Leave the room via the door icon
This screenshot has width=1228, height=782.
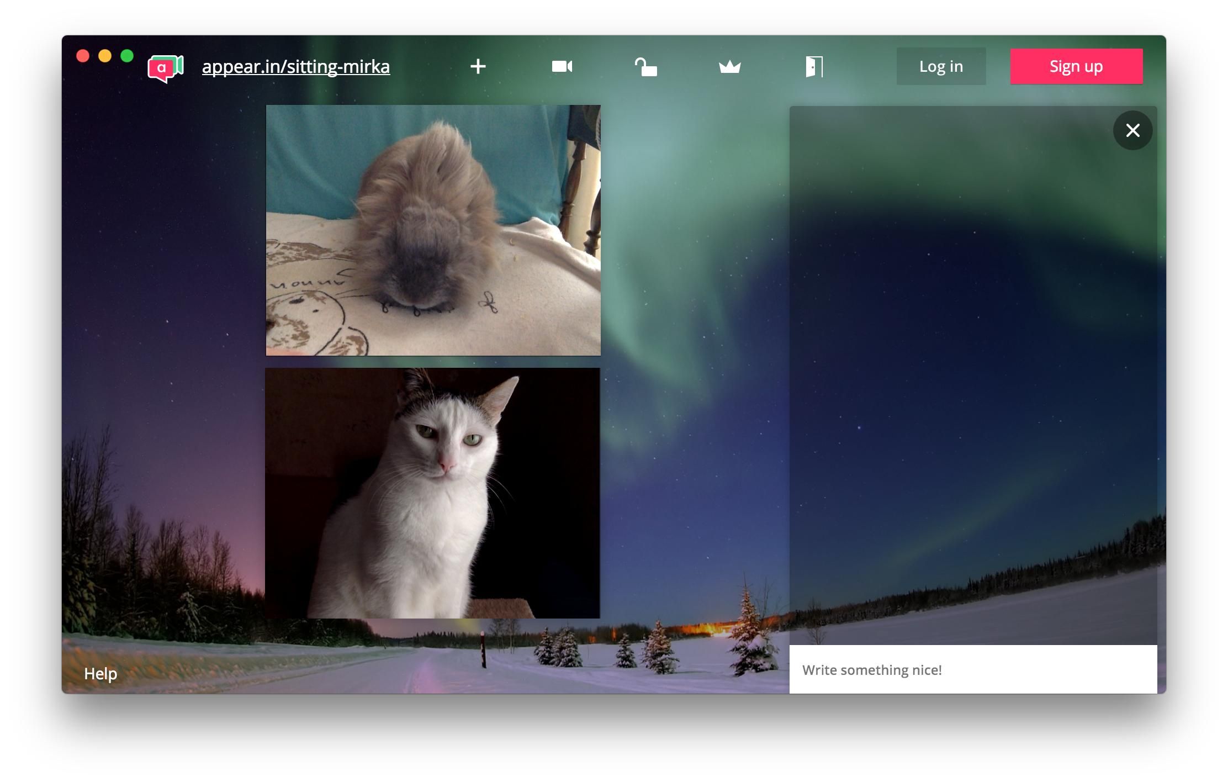pyautogui.click(x=814, y=67)
